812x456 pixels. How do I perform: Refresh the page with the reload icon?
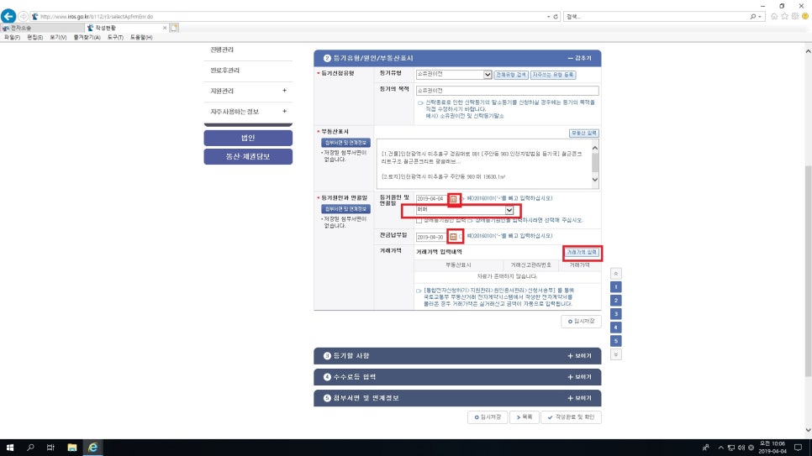click(x=556, y=17)
